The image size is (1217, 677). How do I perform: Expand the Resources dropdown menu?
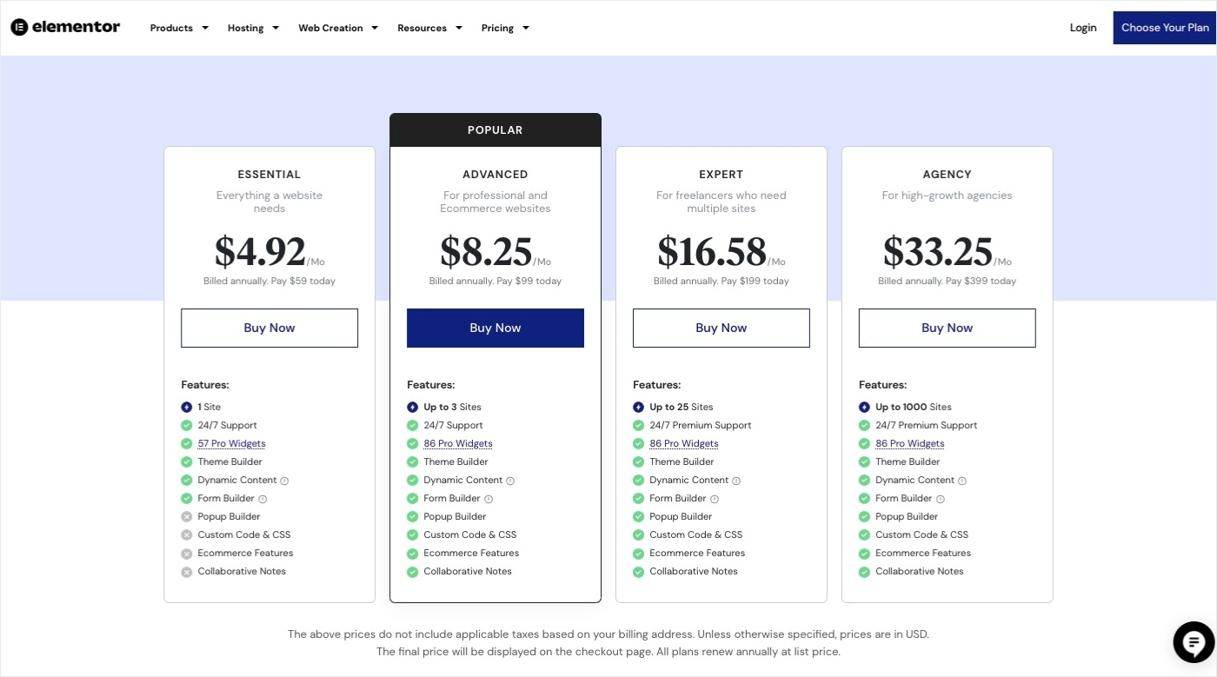(429, 28)
